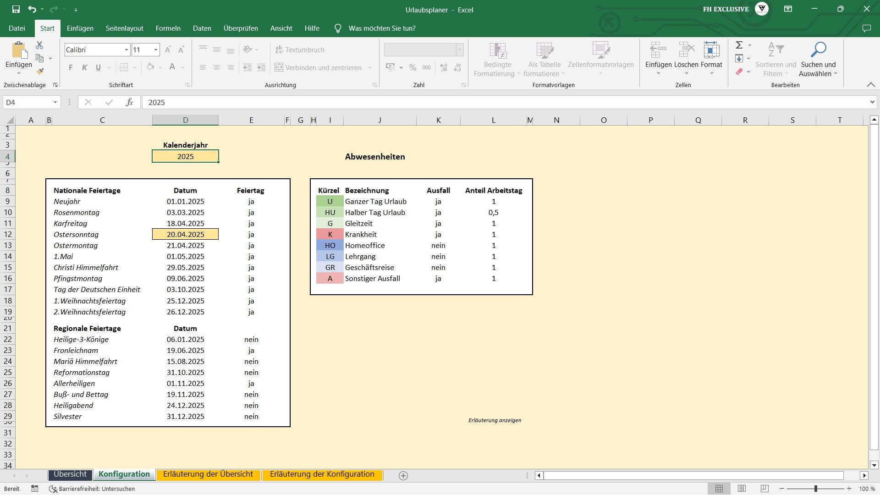880x495 pixels.
Task: Activate Format übertragen brush
Action: 40,71
